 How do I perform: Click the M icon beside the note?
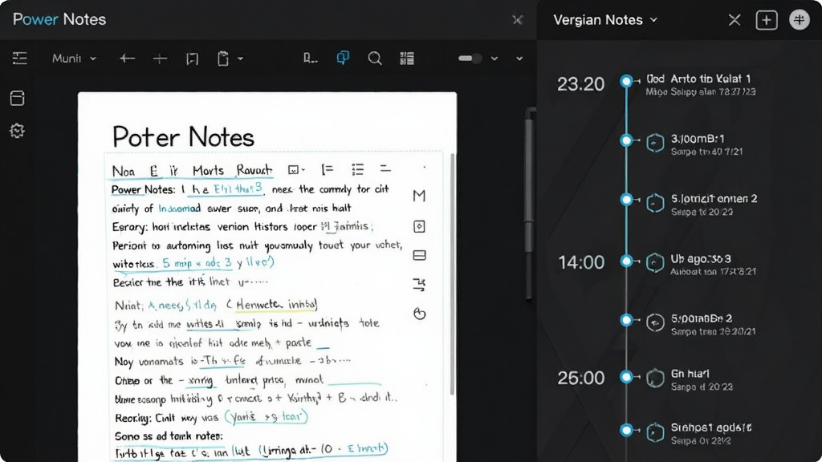point(419,196)
